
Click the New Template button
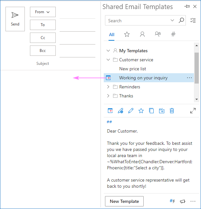point(124,201)
